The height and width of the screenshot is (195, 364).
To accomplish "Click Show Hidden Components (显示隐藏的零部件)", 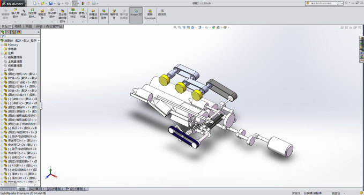I will point(62,16).
